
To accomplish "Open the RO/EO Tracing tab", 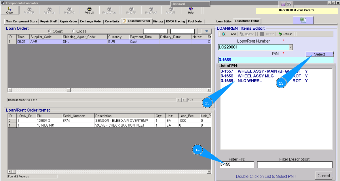I will point(175,21).
